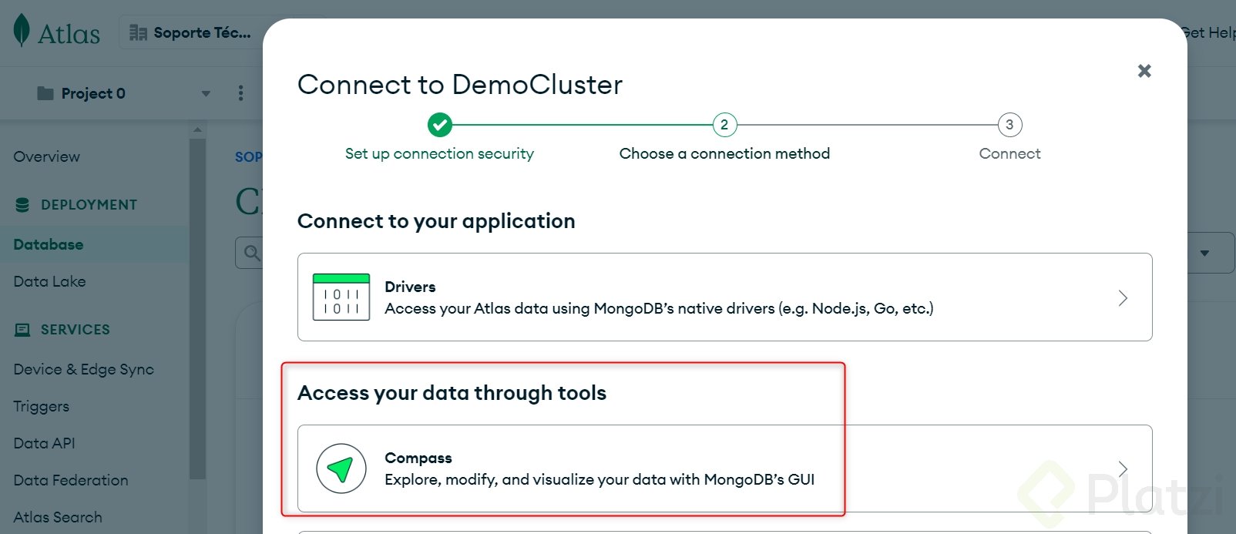Click the organization building icon
Screen dimensions: 1236x534
[x=138, y=32]
